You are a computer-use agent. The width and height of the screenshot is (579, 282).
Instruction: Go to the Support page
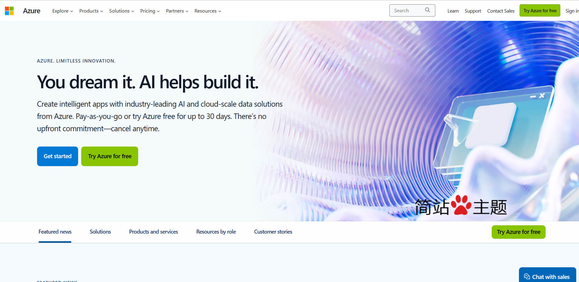(x=473, y=11)
